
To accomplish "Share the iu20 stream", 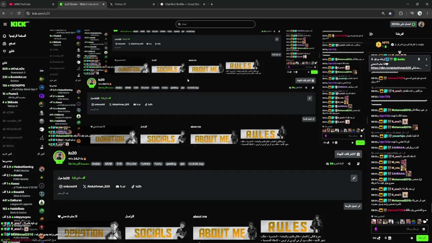I will [x=349, y=164].
